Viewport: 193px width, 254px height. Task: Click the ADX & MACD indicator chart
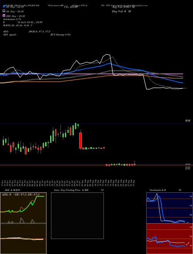point(23,223)
